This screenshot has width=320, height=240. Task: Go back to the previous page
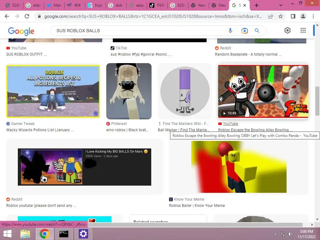(7, 16)
